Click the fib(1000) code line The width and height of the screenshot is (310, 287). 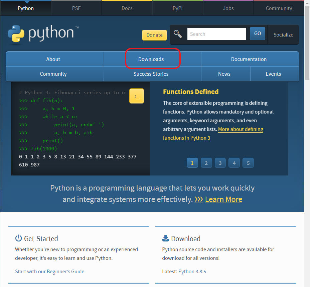38,149
